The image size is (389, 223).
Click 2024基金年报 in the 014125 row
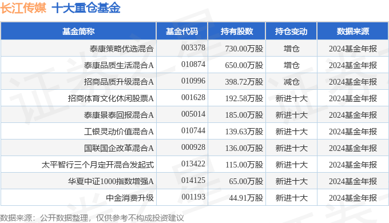(353, 181)
